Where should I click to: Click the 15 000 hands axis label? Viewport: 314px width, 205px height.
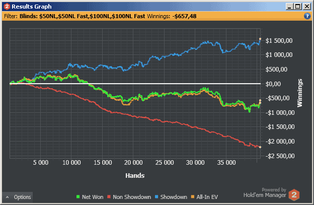pos(103,163)
